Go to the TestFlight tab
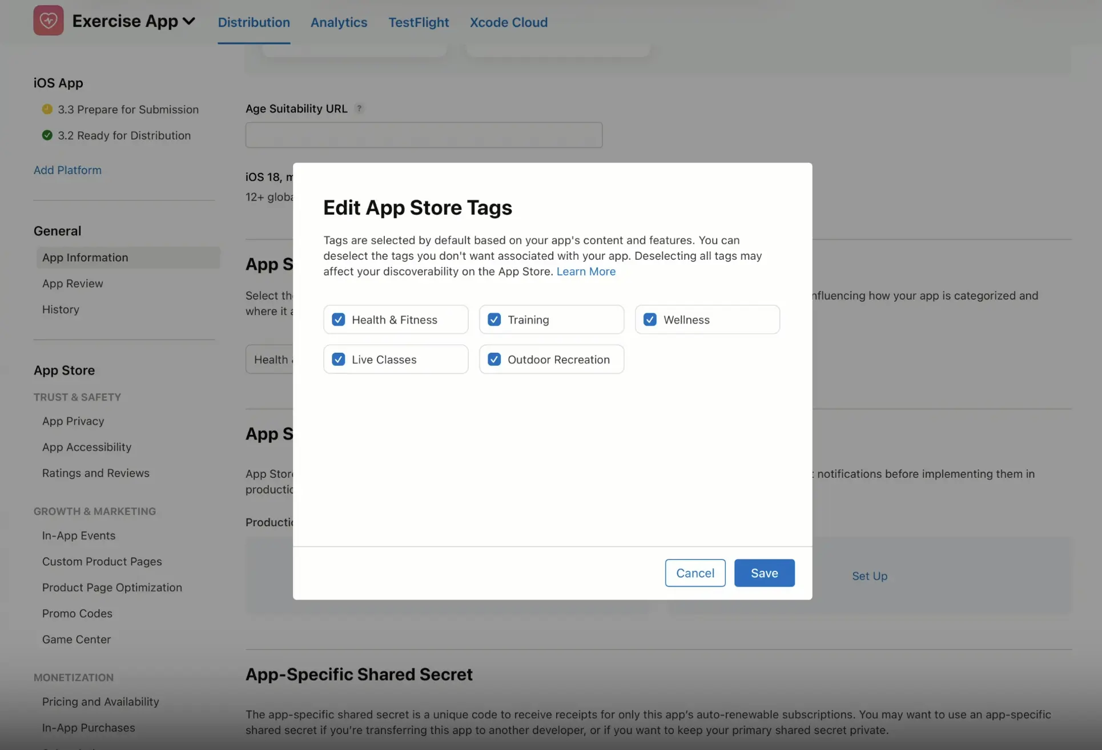 [419, 22]
